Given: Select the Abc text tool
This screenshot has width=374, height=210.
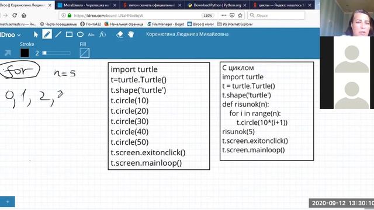Looking at the screenshot, I should click(91, 35).
